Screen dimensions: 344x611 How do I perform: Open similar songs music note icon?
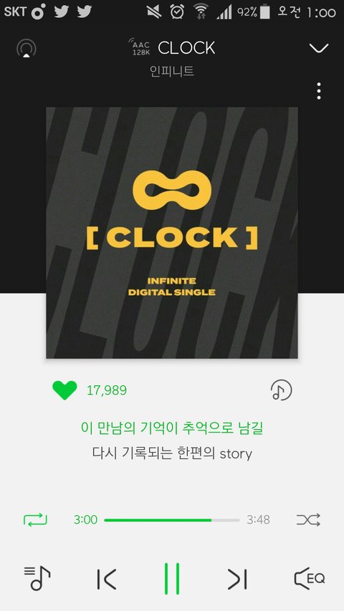pyautogui.click(x=281, y=390)
